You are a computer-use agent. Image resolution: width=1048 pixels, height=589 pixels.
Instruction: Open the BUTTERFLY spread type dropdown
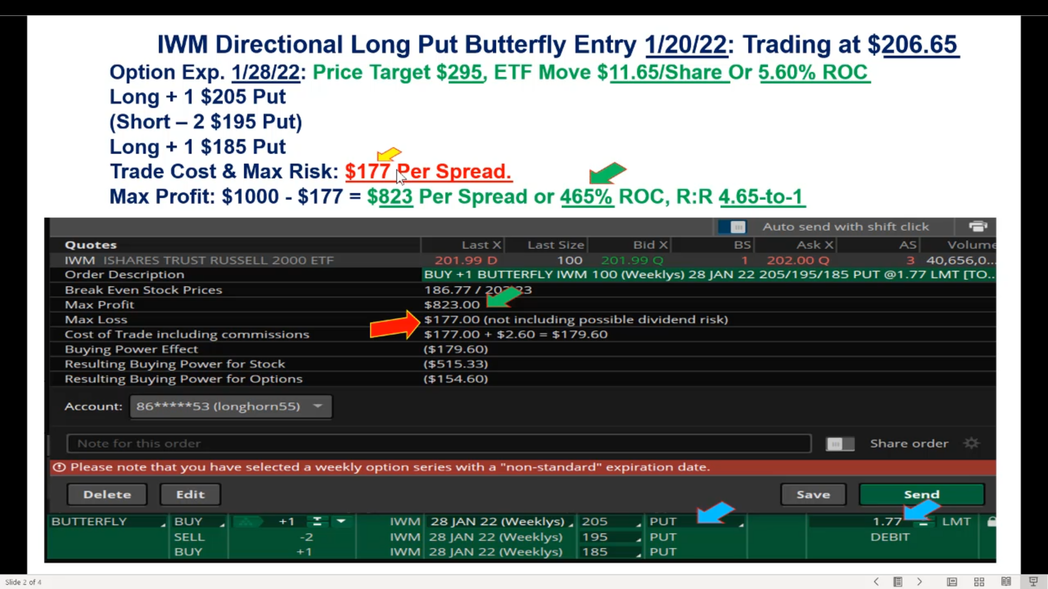pos(108,522)
